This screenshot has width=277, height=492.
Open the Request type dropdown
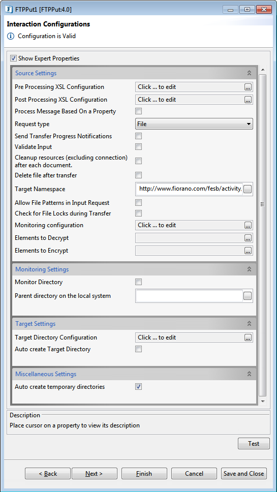[194, 124]
